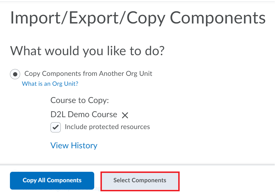This screenshot has width=275, height=193.
Task: Choose specific components to copy
Action: [x=140, y=180]
